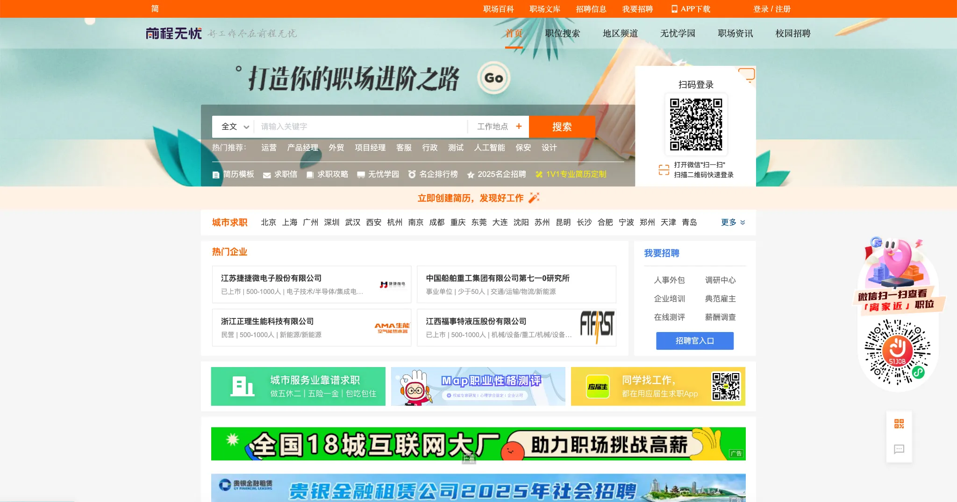Open 求职攻略 guide link
957x502 pixels.
pos(327,174)
